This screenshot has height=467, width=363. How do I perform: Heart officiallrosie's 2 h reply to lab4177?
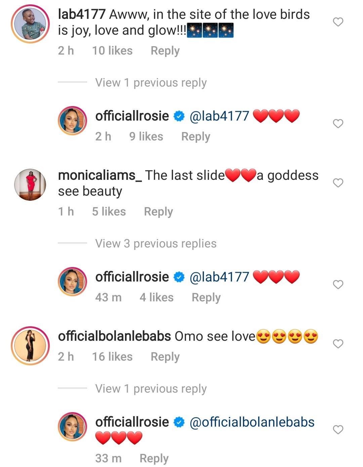point(338,124)
